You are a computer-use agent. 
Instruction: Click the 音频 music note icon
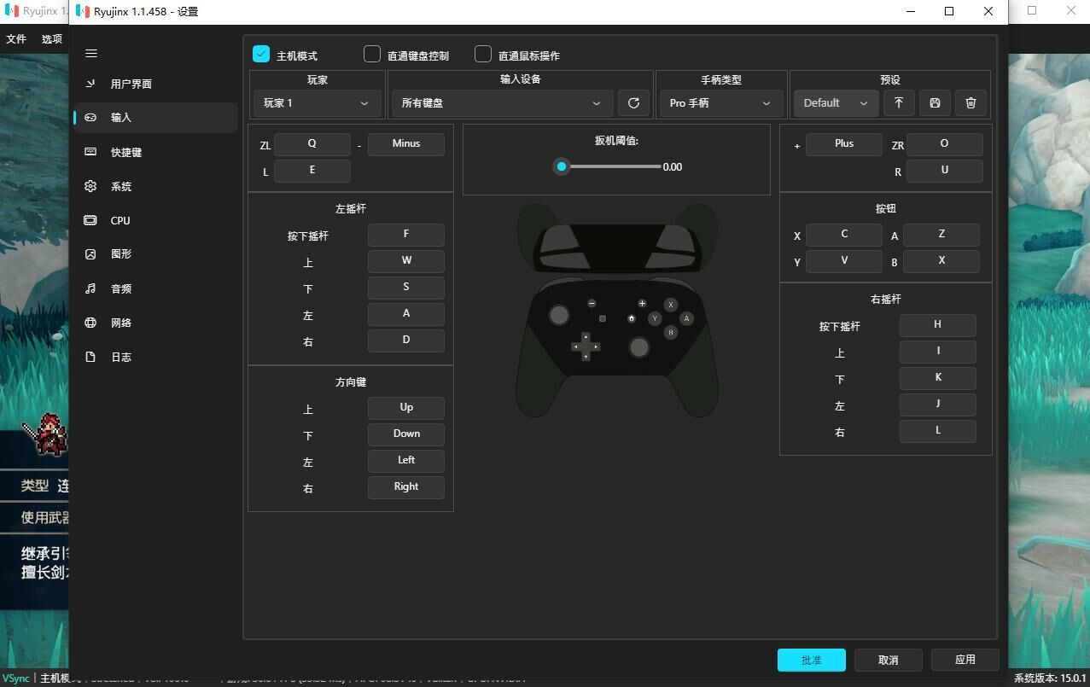coord(90,288)
